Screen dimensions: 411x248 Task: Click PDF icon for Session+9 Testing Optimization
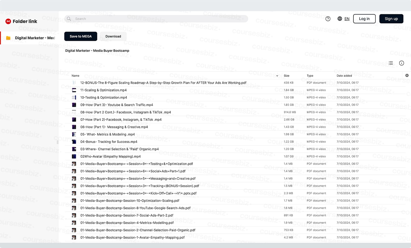[x=74, y=164]
